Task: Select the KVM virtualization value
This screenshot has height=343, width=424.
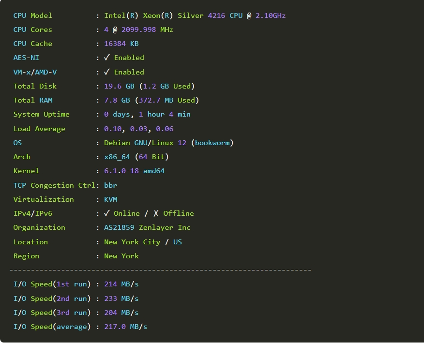Action: point(110,199)
